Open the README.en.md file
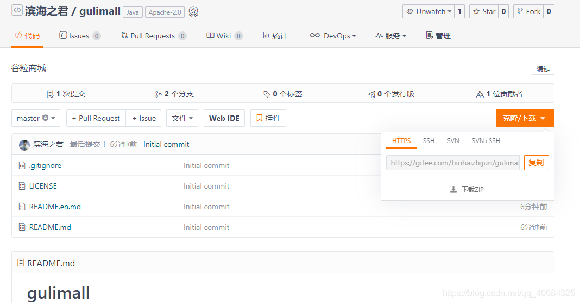580x303 pixels. [55, 207]
